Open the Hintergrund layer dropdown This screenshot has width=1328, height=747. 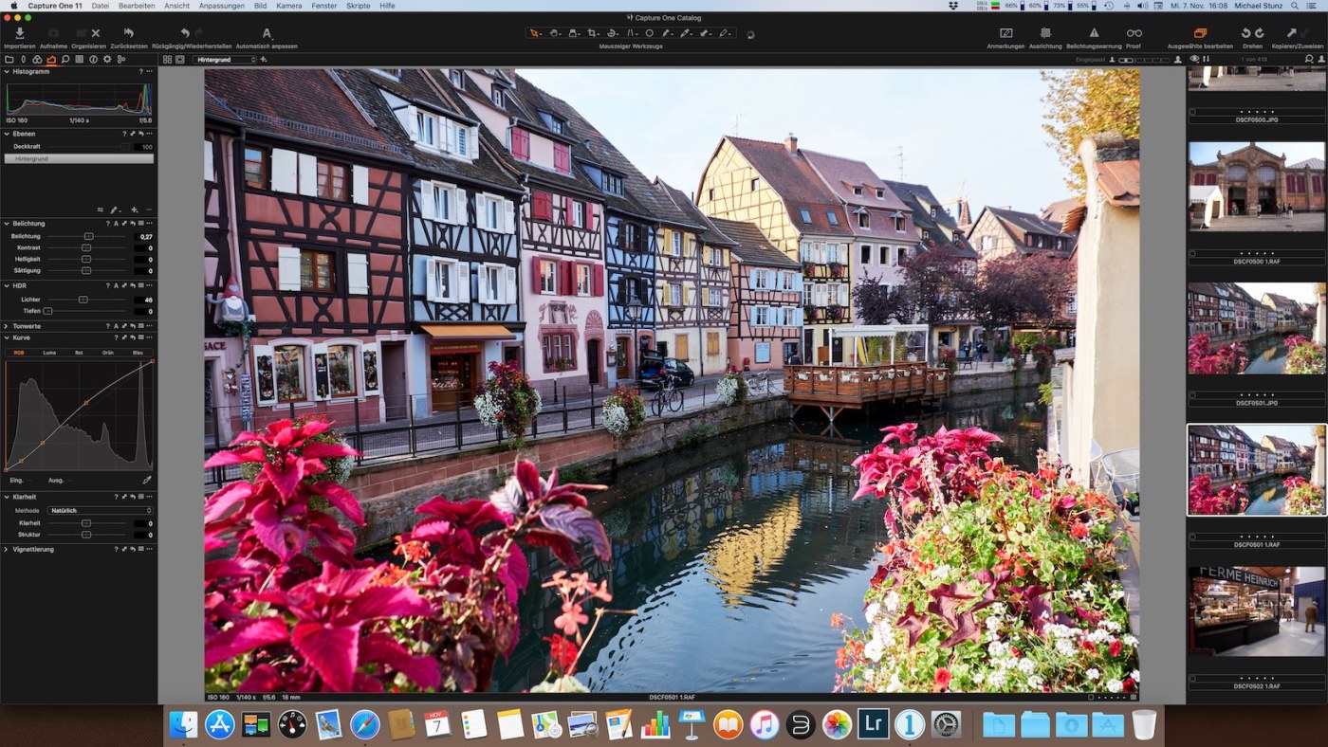click(x=225, y=59)
